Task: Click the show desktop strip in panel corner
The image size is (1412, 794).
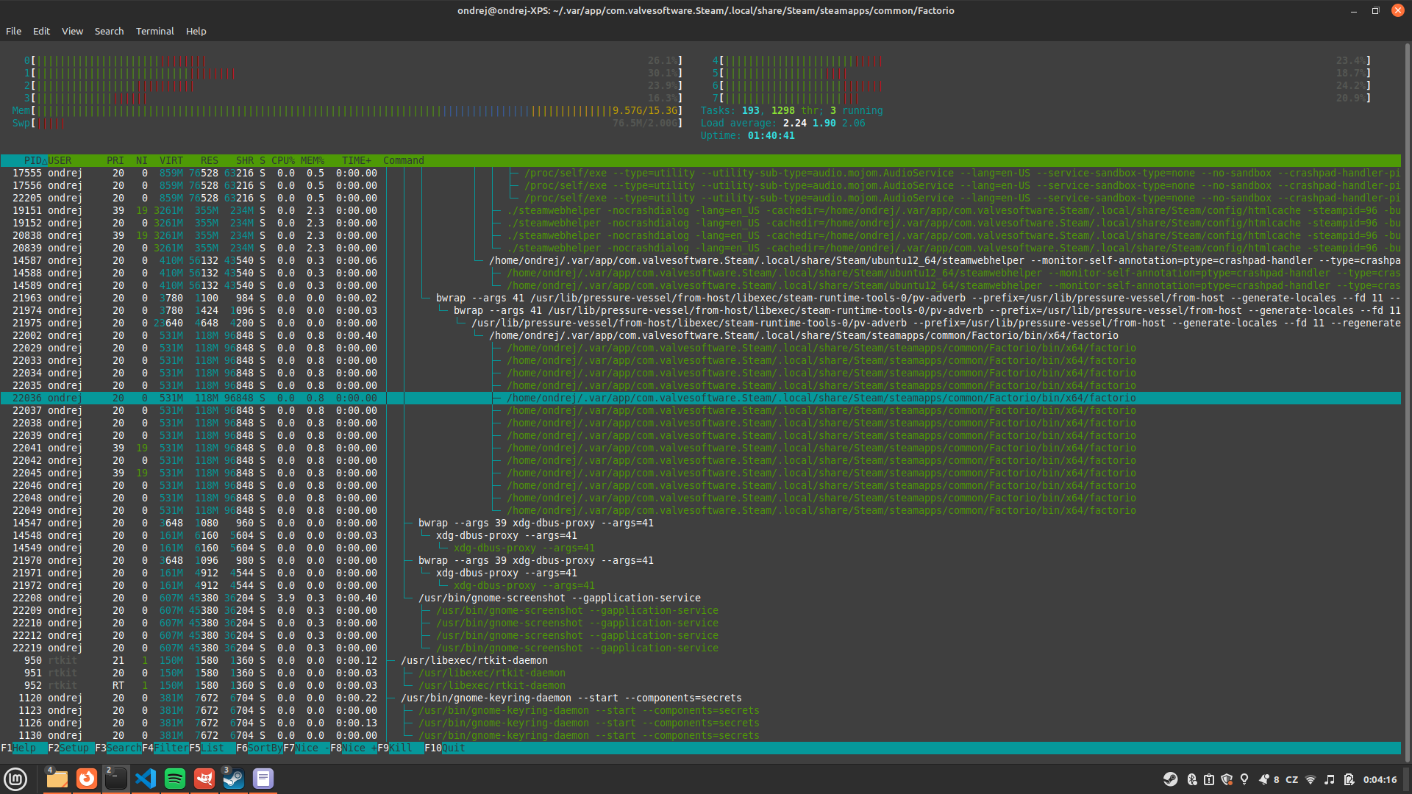Action: 1408,779
